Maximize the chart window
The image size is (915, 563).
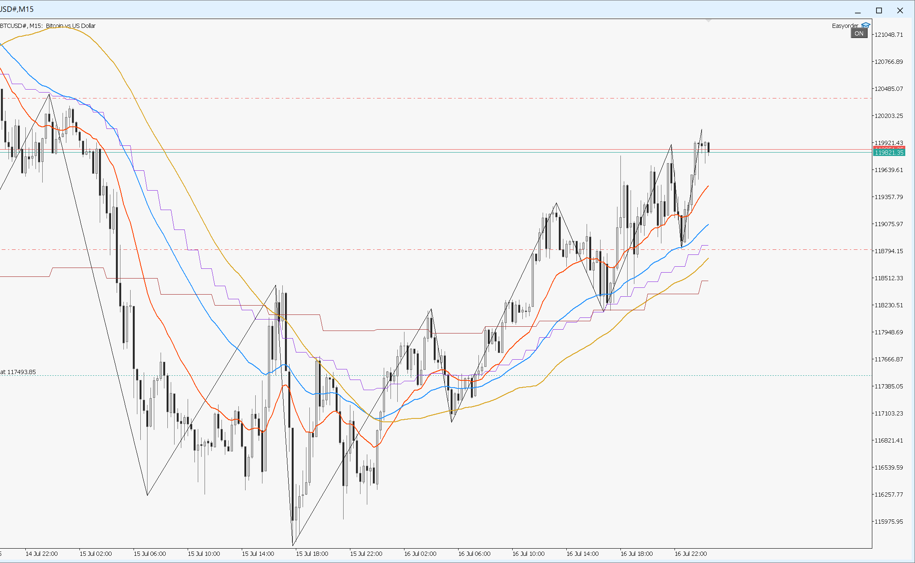(x=879, y=11)
